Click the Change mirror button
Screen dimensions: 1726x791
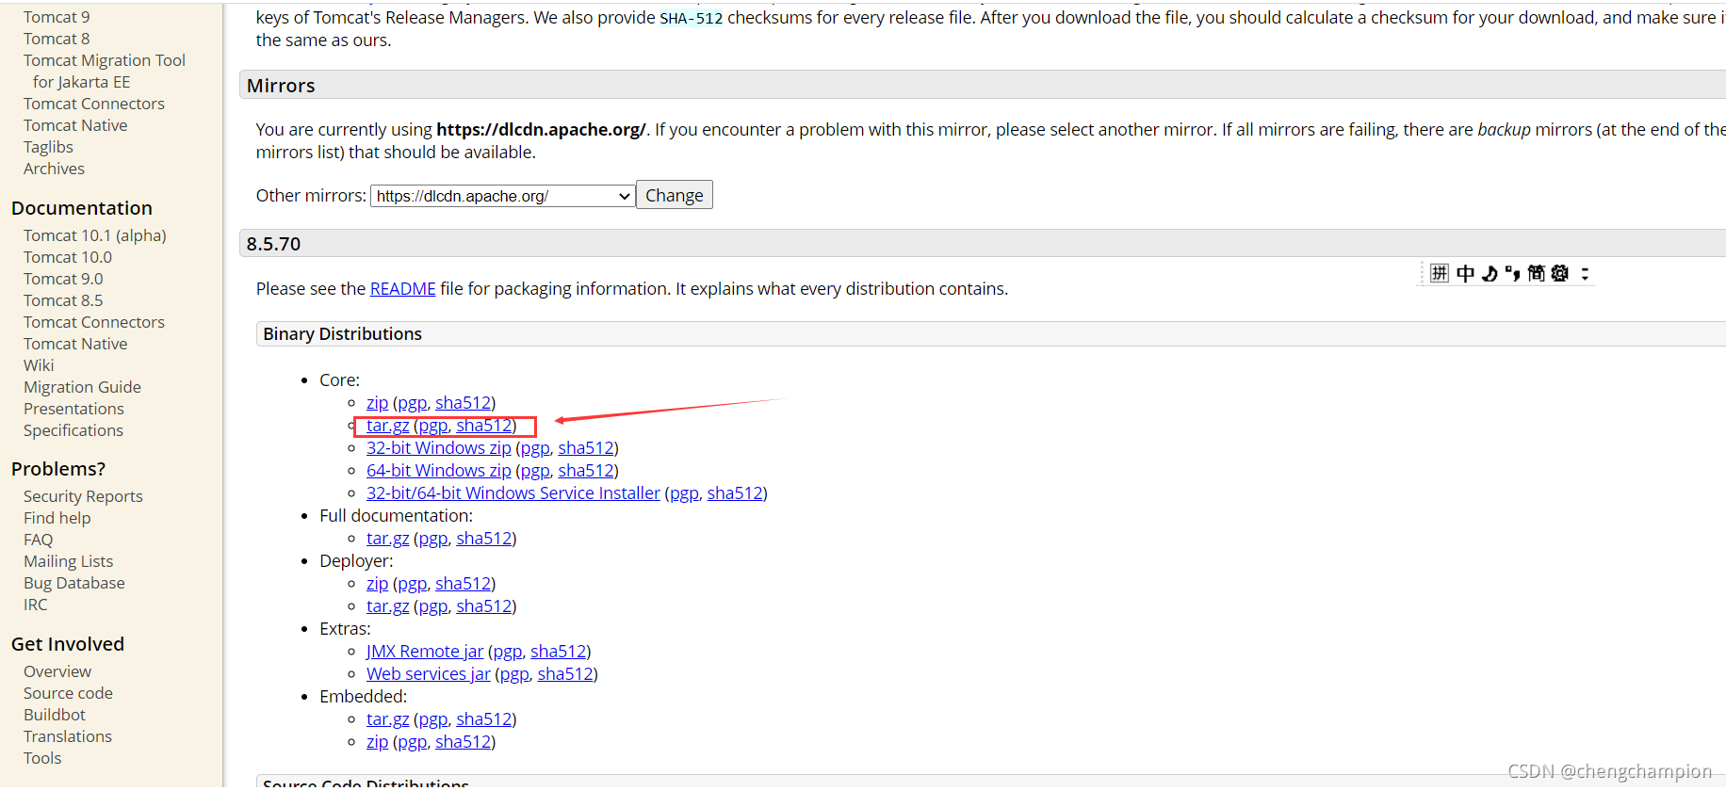(x=675, y=195)
